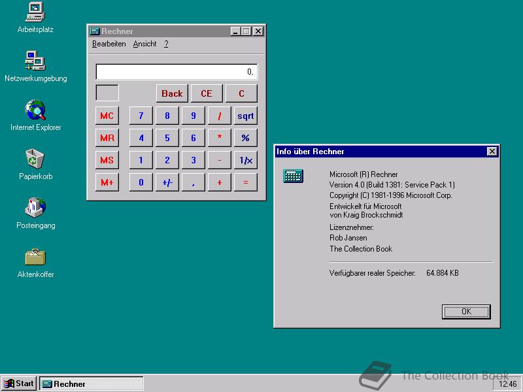
Task: Click the divide (/) button
Action: [220, 116]
